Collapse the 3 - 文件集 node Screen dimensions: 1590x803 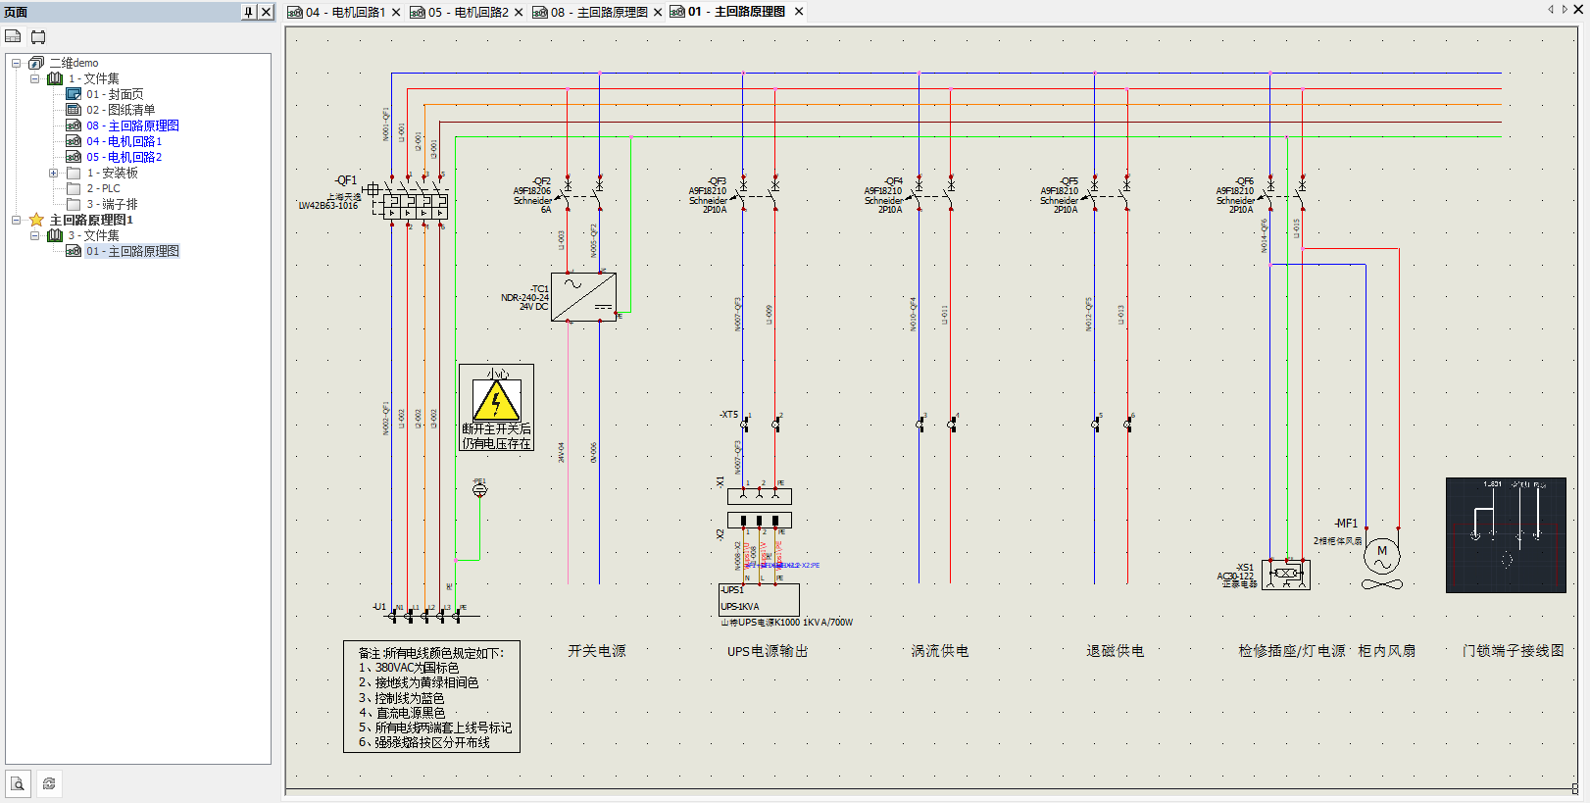coord(34,235)
